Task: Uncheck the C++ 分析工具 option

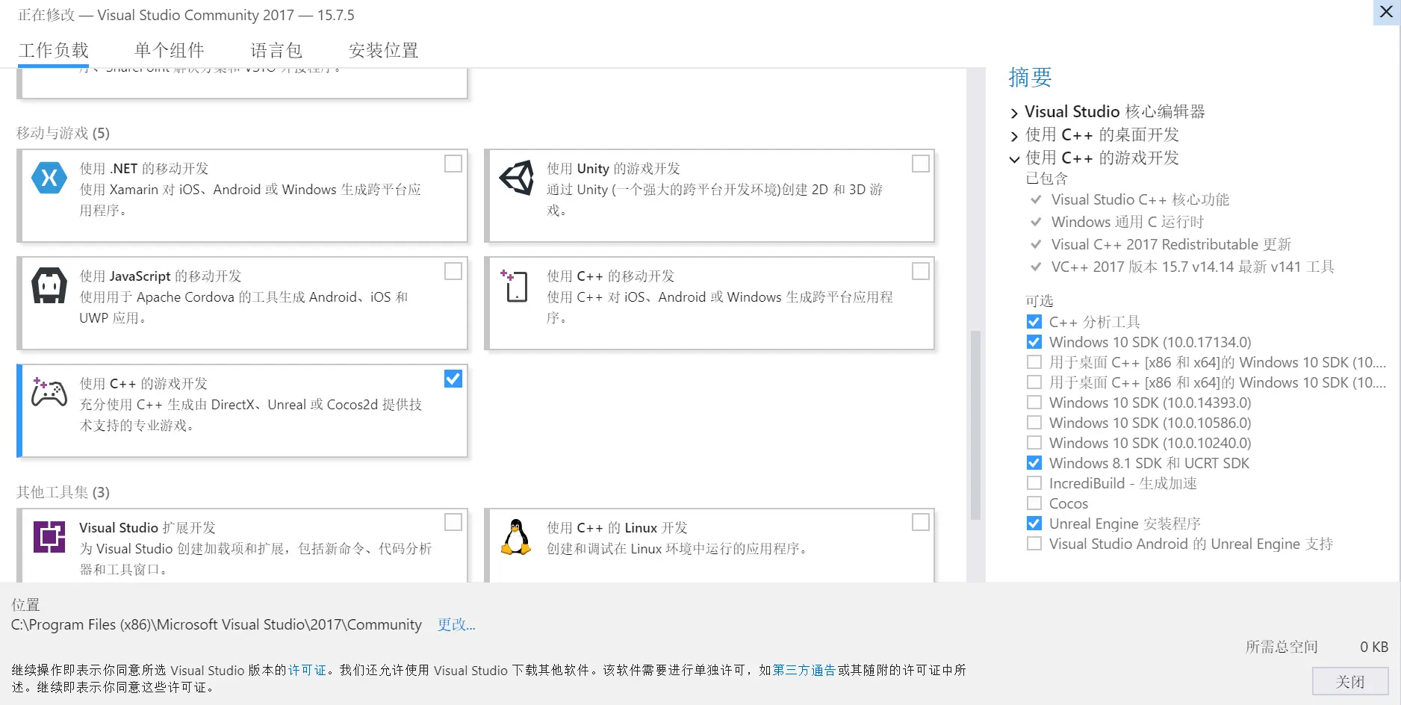Action: pyautogui.click(x=1034, y=322)
